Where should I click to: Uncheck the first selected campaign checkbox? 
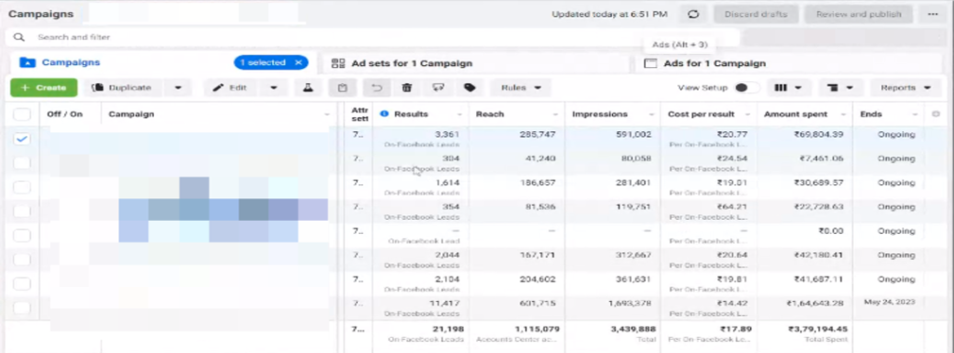pyautogui.click(x=22, y=139)
